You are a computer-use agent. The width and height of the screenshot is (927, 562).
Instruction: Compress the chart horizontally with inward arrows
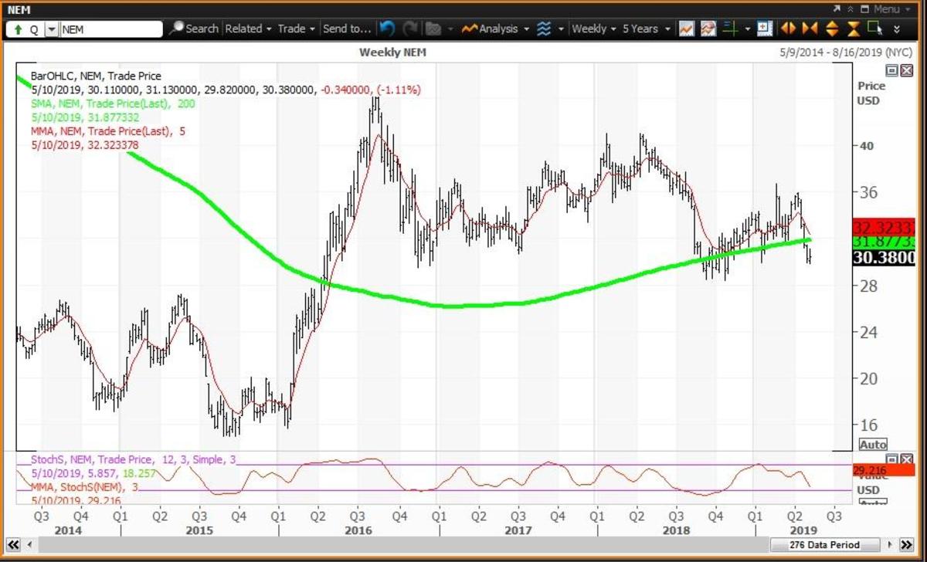[x=810, y=29]
